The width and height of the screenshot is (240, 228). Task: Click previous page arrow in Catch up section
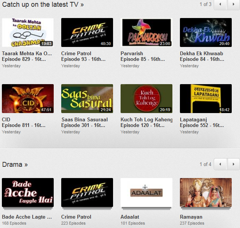(x=220, y=5)
